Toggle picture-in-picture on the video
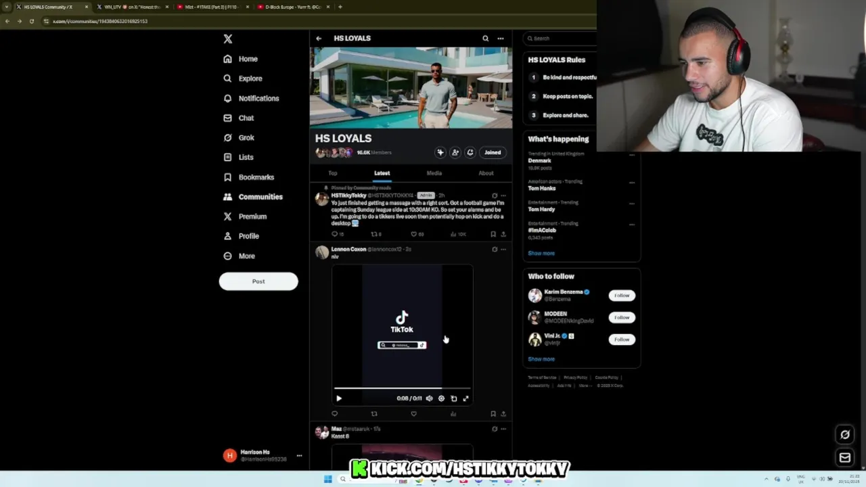 pos(453,398)
